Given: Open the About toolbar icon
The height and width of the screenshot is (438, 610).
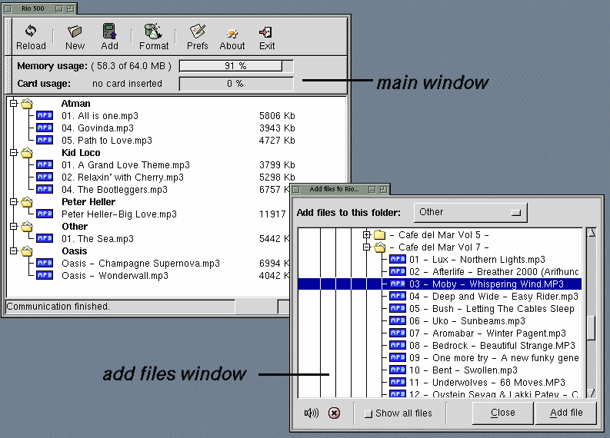Looking at the screenshot, I should 232,33.
